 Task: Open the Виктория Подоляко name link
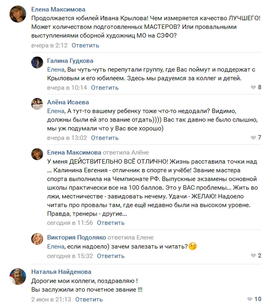pyautogui.click(x=76, y=237)
